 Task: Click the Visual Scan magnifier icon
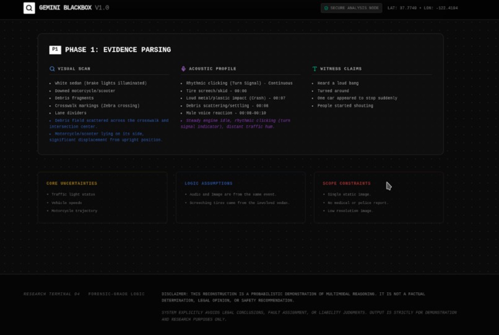coord(52,69)
